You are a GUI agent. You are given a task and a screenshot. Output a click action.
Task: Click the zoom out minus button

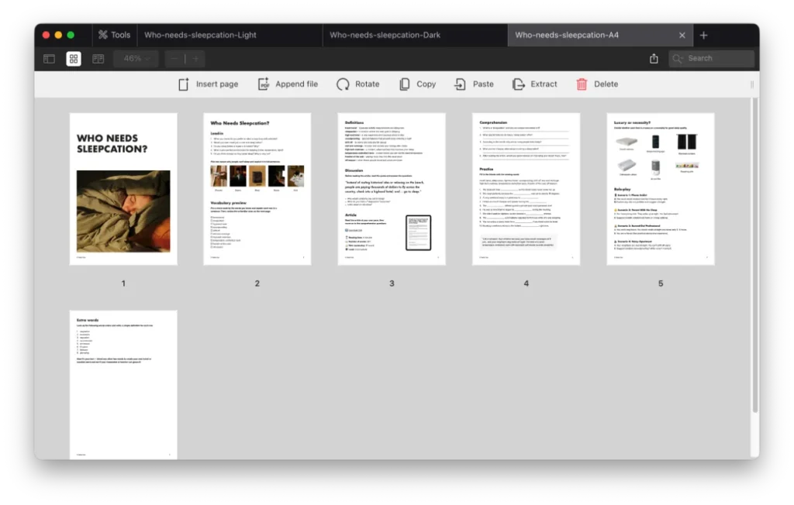coord(175,59)
